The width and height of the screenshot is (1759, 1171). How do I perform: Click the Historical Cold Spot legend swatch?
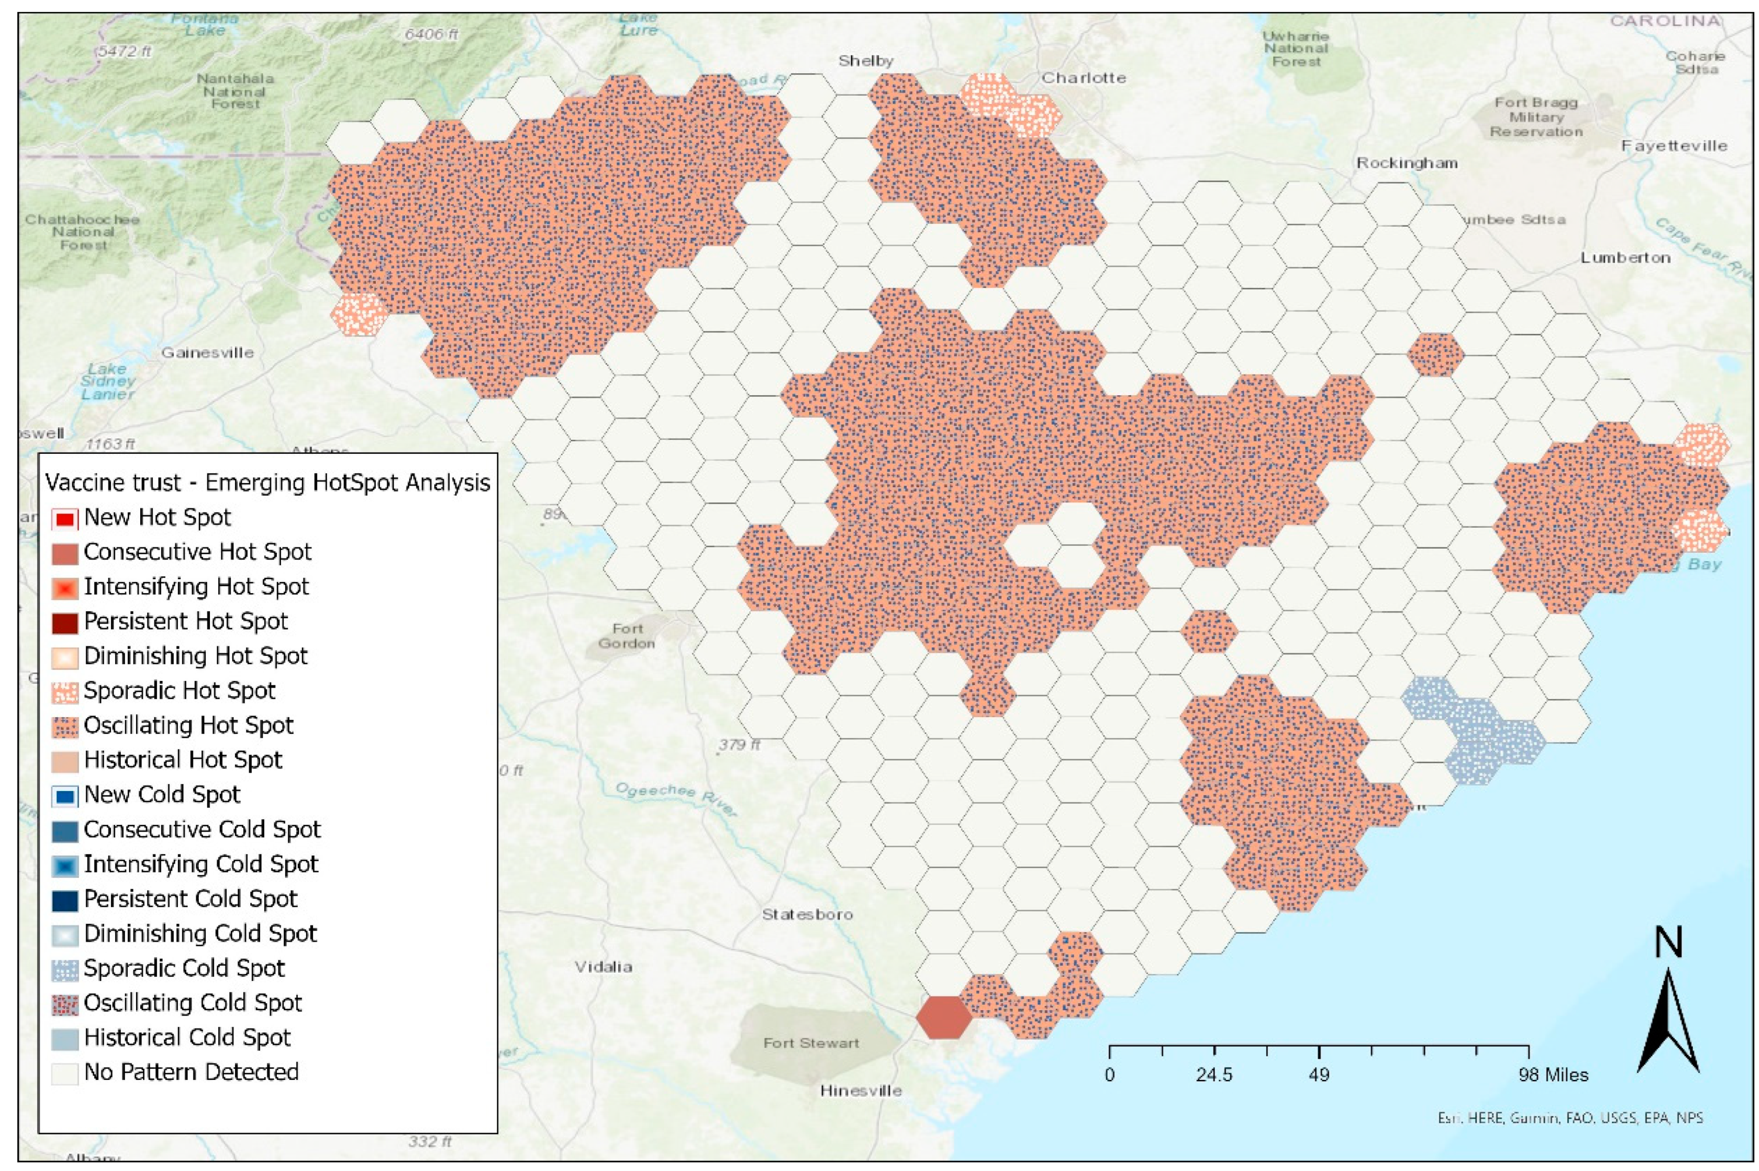pyautogui.click(x=64, y=1039)
